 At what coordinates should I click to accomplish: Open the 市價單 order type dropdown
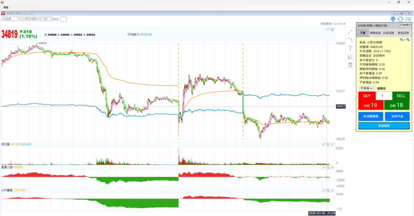[x=365, y=88]
